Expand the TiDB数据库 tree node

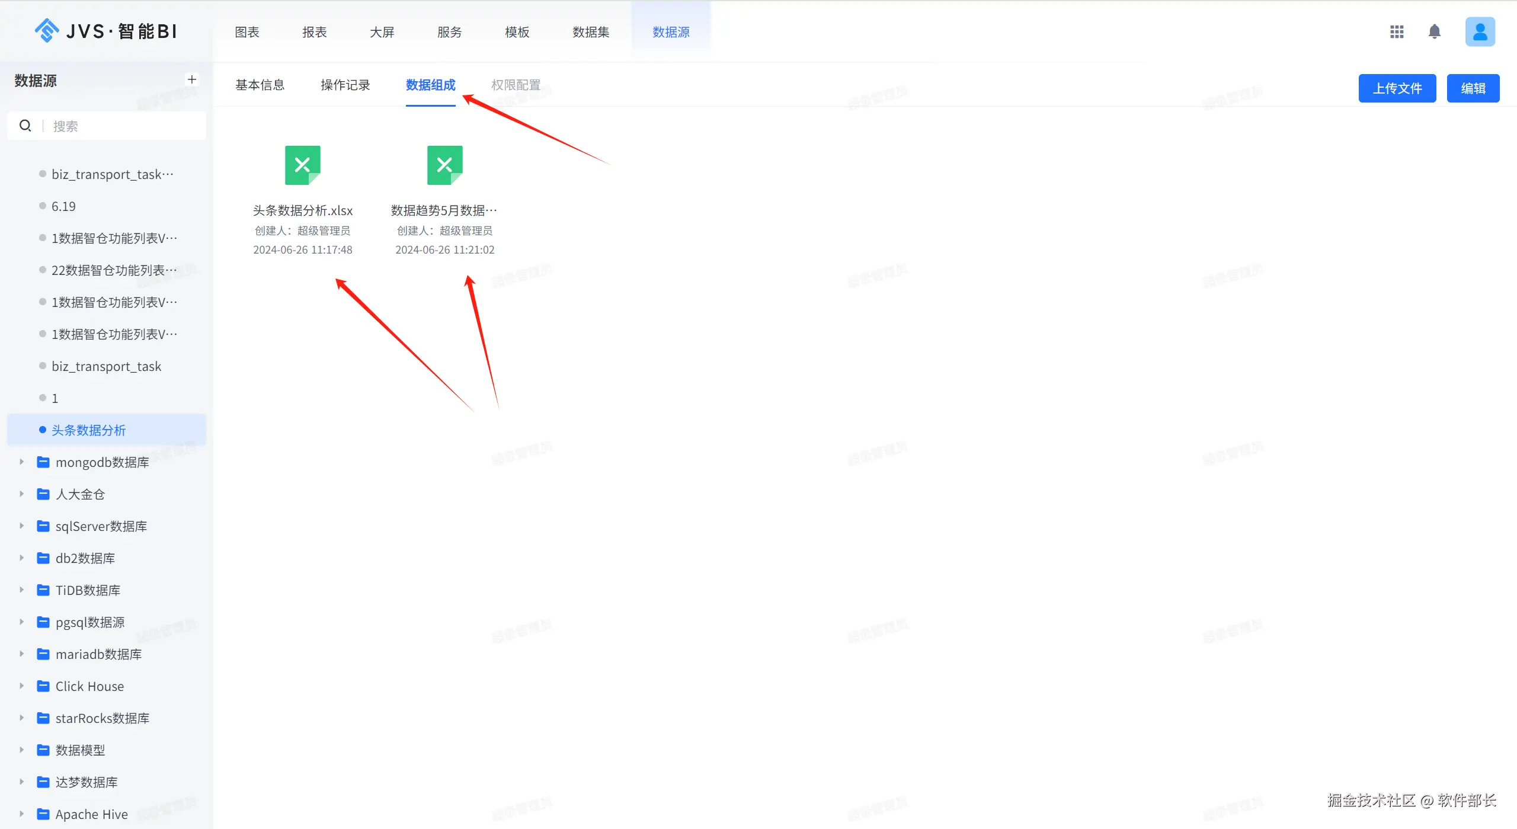21,590
